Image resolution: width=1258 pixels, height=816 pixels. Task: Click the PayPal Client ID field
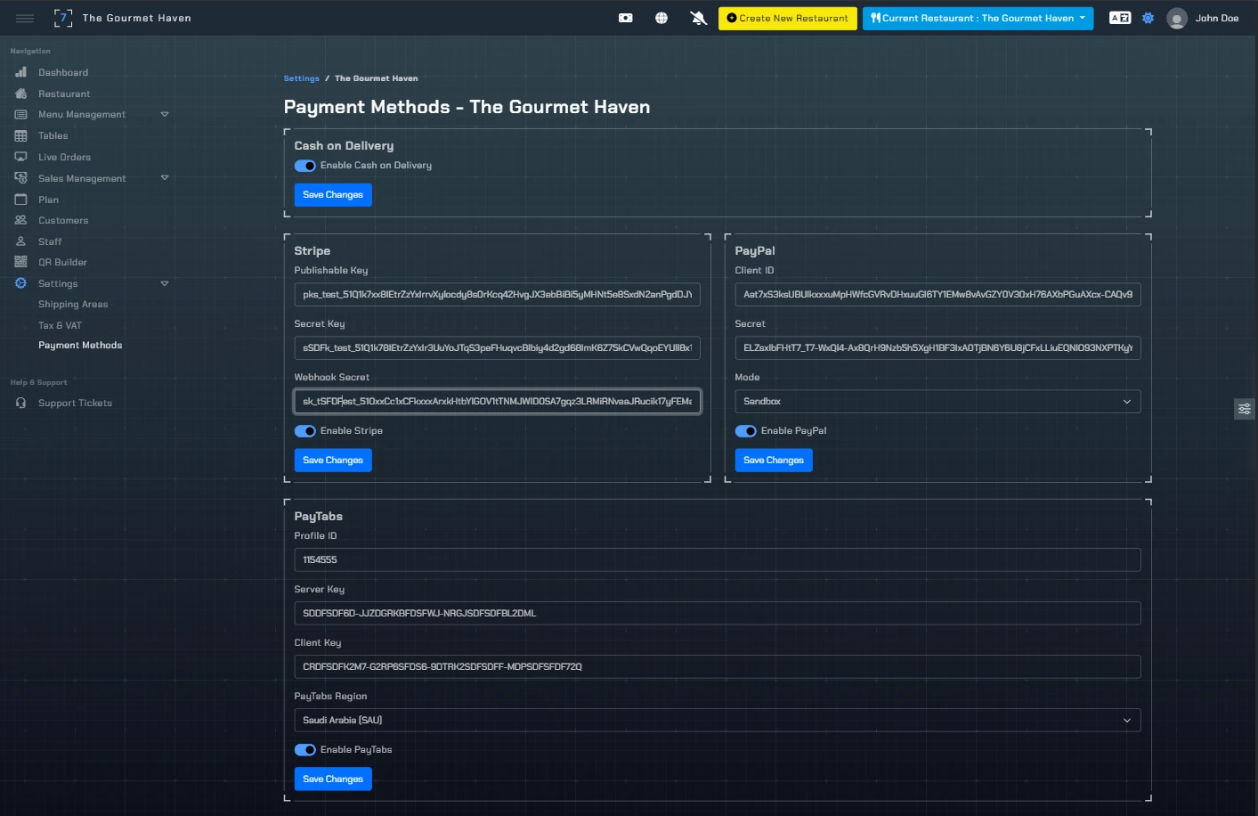(937, 295)
